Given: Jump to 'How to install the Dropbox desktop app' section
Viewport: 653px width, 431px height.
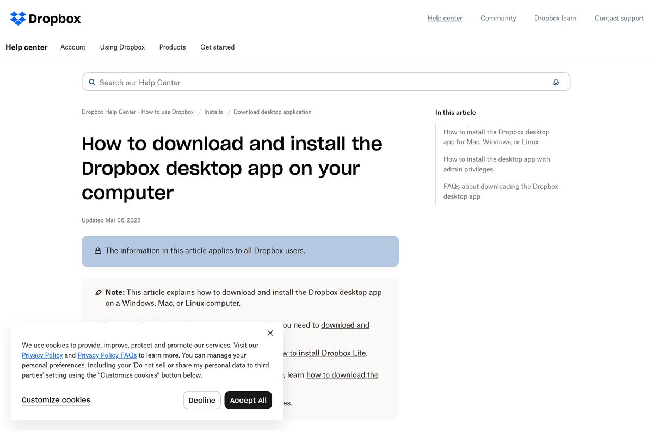Looking at the screenshot, I should [496, 137].
